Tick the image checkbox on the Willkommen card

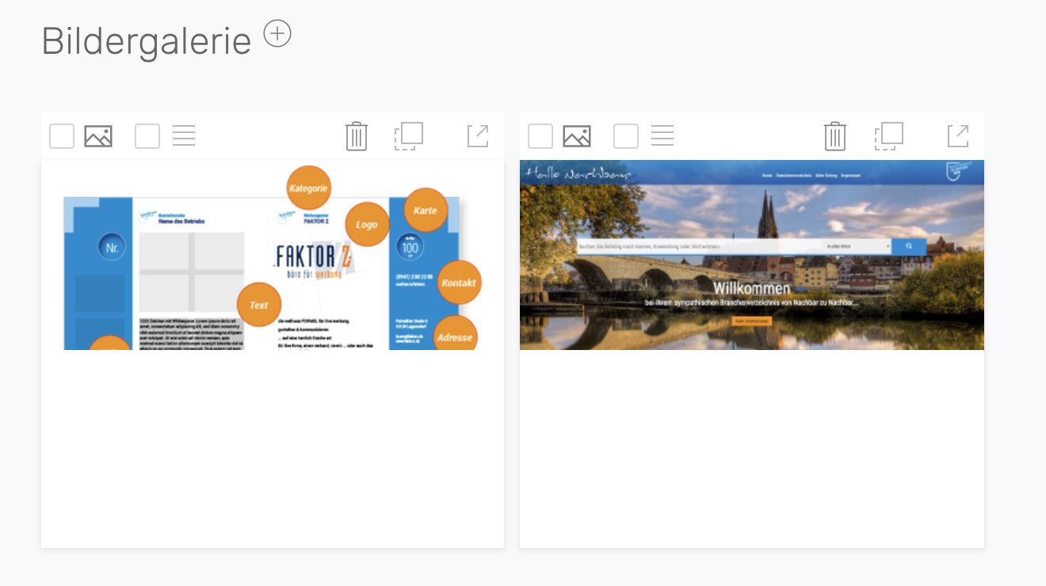coord(540,136)
